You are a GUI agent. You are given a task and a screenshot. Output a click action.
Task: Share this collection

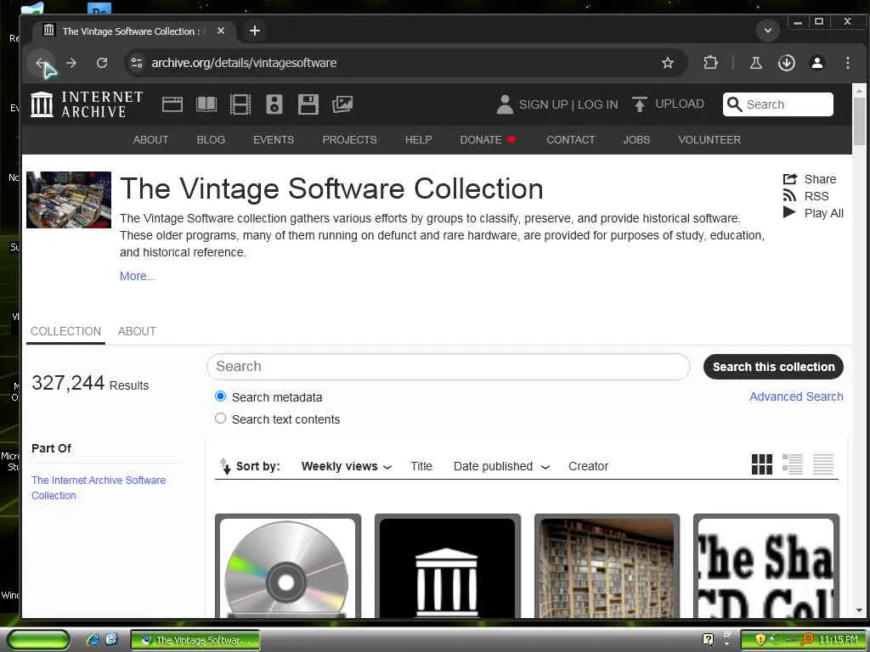810,179
